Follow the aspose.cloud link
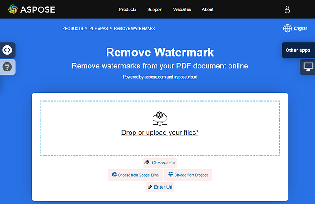This screenshot has width=315, height=204. [185, 77]
